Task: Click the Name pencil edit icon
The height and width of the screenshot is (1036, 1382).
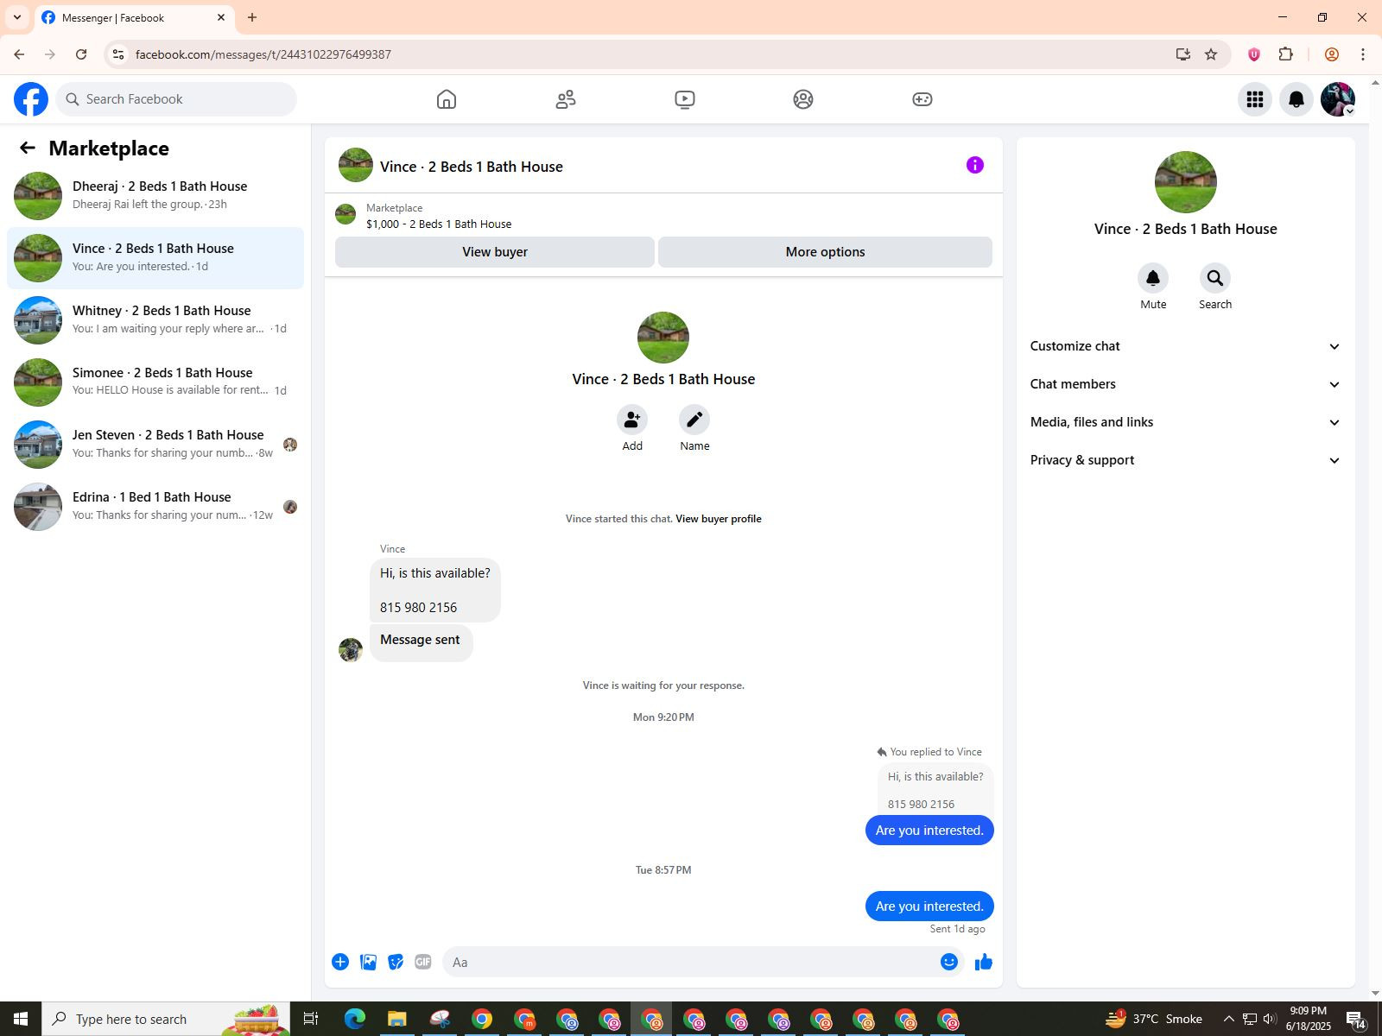Action: point(694,420)
